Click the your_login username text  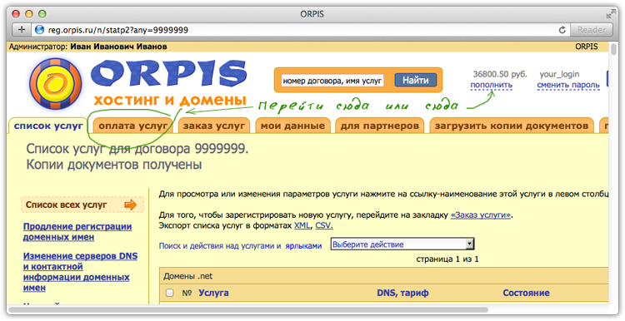click(x=559, y=74)
